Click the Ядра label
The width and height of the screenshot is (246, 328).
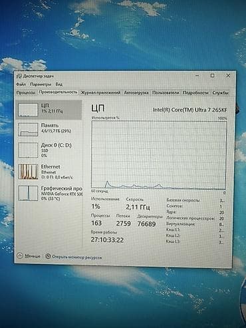coord(171,212)
